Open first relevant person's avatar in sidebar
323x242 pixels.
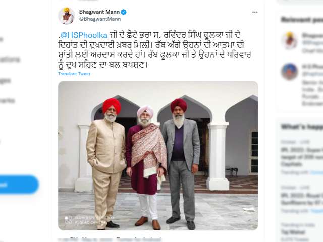(289, 40)
